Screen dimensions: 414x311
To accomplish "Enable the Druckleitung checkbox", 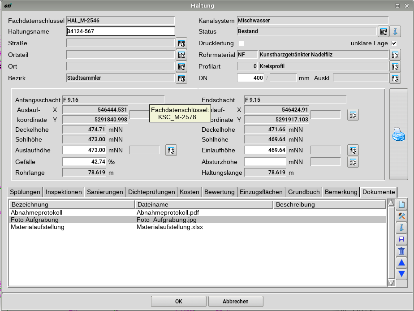I will tap(241, 43).
